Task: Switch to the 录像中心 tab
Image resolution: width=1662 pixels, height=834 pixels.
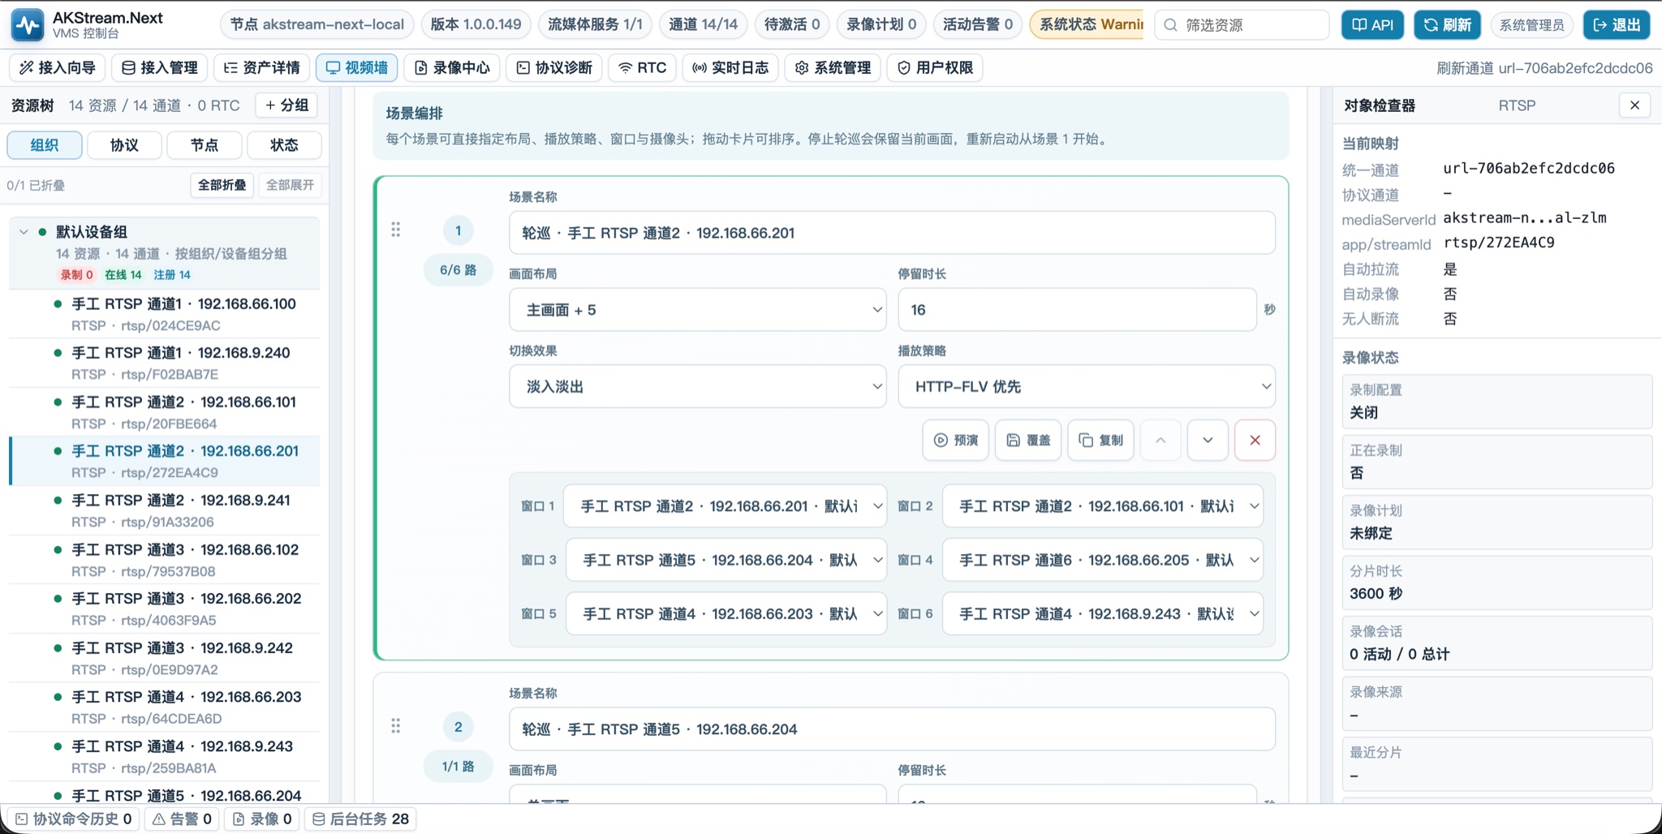Action: pos(452,68)
